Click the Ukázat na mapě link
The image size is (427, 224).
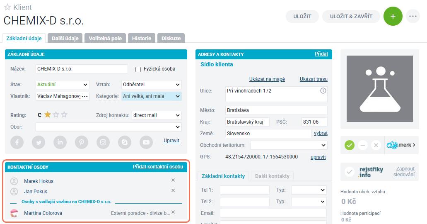pos(267,79)
